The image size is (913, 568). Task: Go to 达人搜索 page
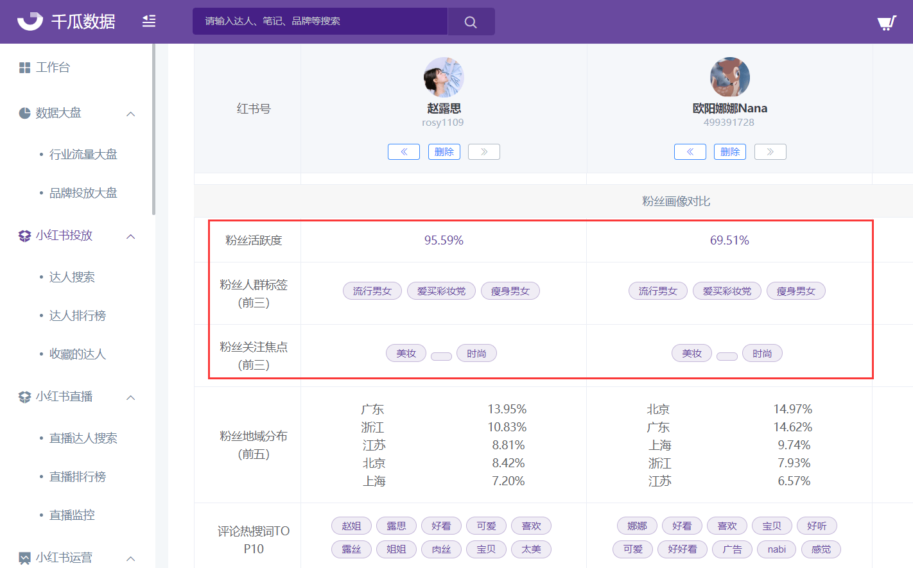[72, 277]
